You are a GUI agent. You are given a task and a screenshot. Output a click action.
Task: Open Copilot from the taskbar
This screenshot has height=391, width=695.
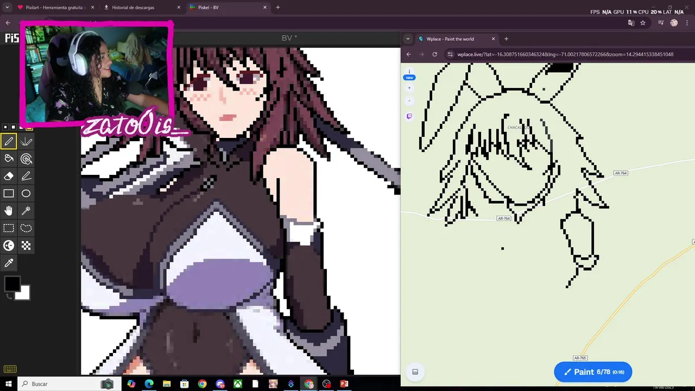[131, 384]
